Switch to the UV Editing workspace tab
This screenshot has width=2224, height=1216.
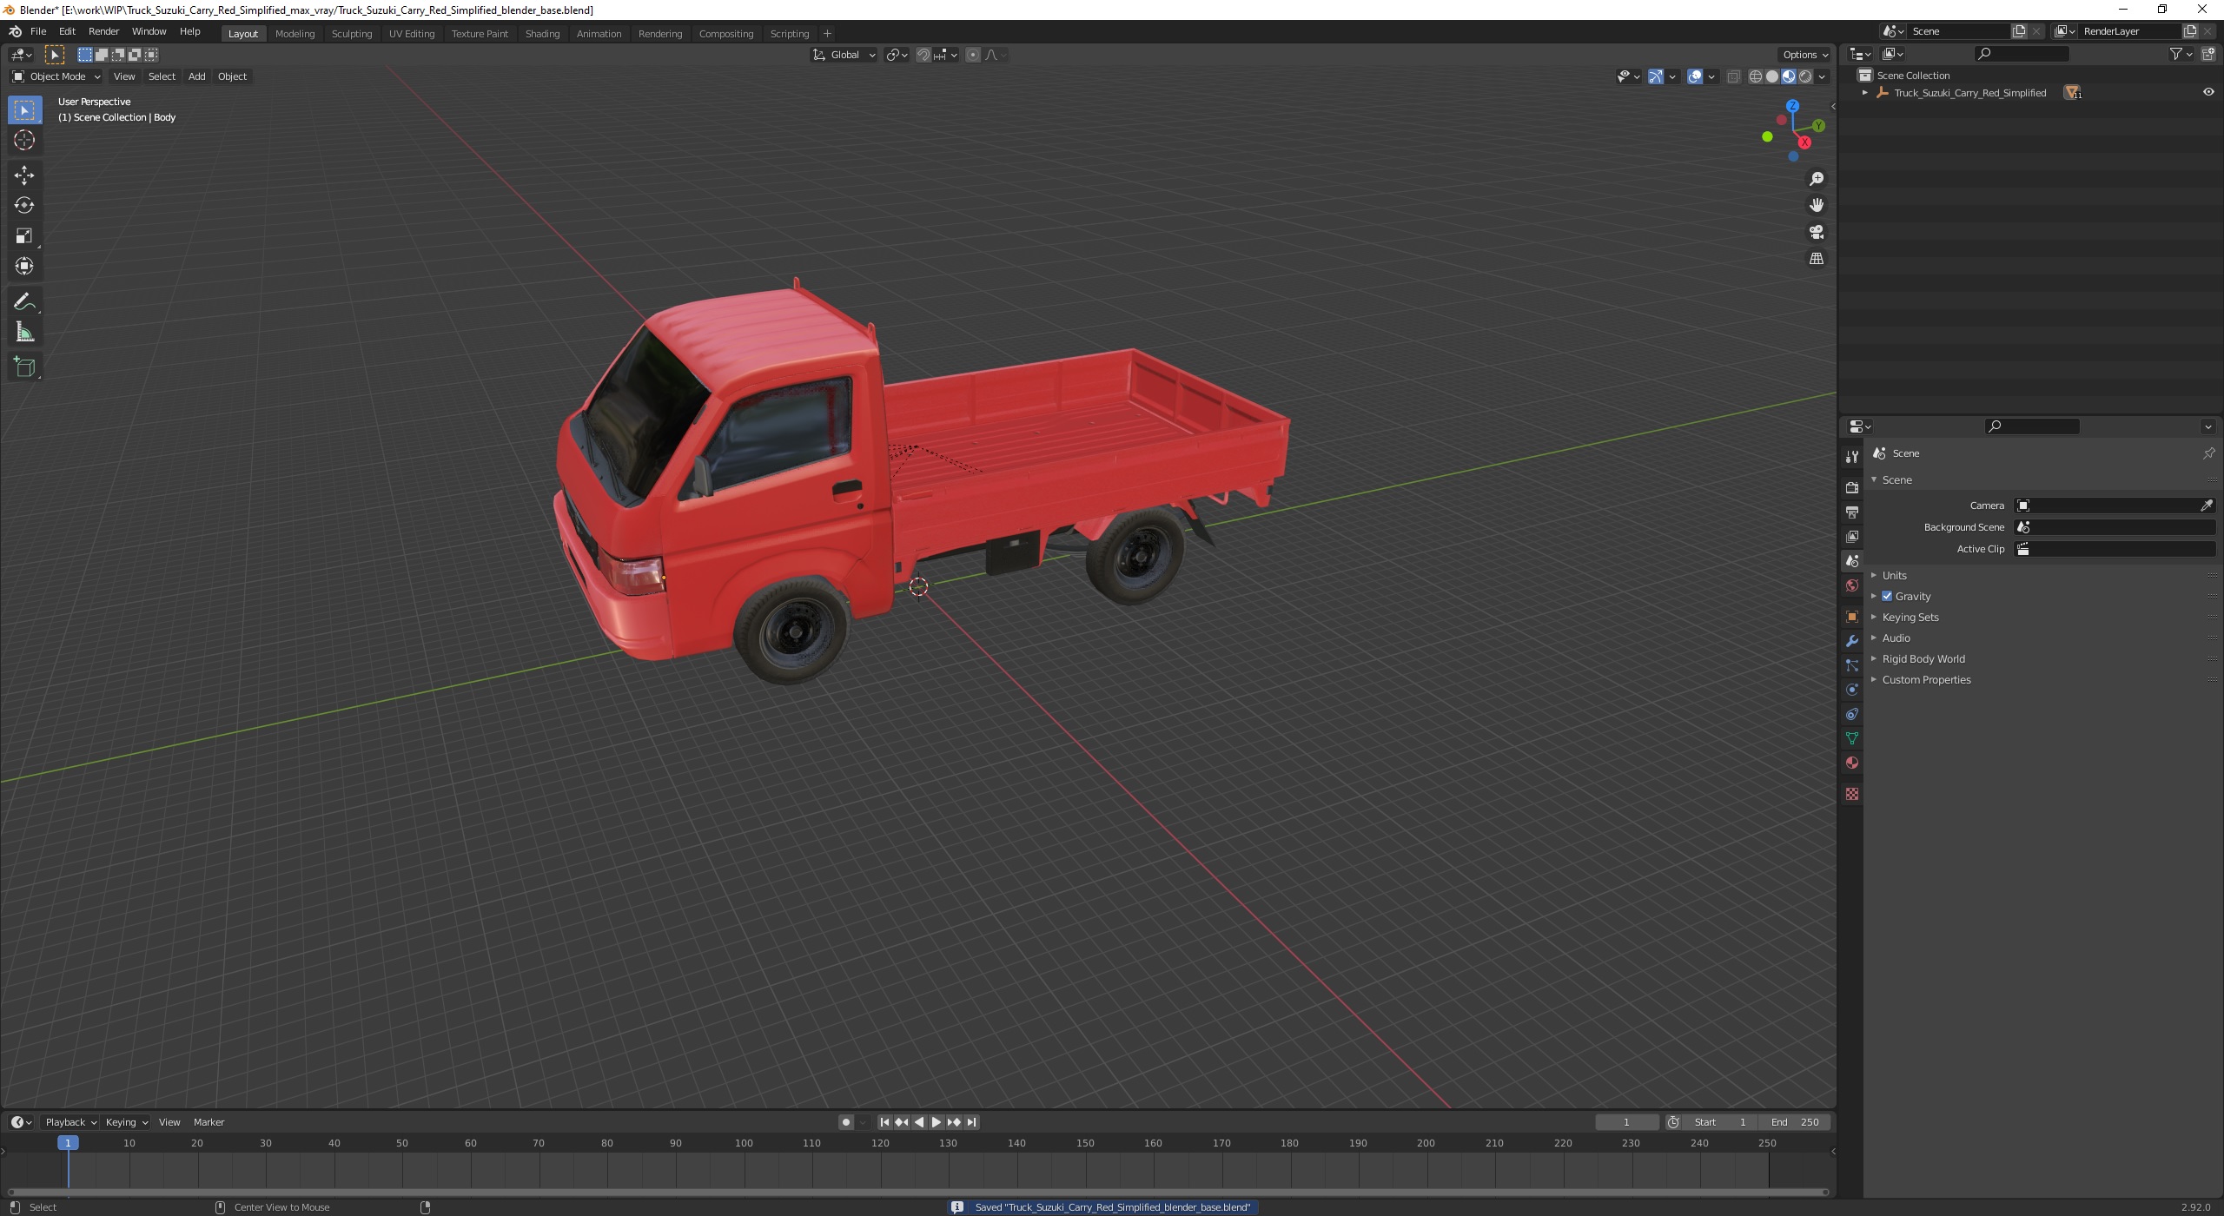tap(411, 33)
